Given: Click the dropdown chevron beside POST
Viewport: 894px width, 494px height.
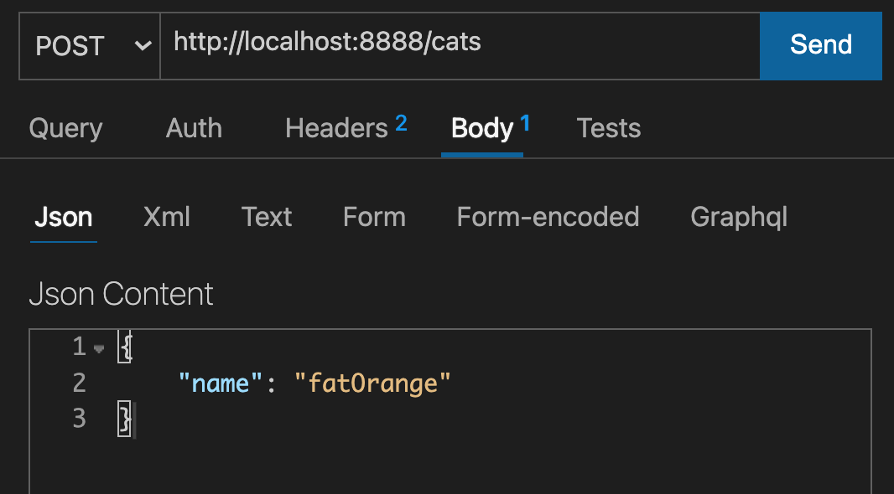Looking at the screenshot, I should 143,45.
